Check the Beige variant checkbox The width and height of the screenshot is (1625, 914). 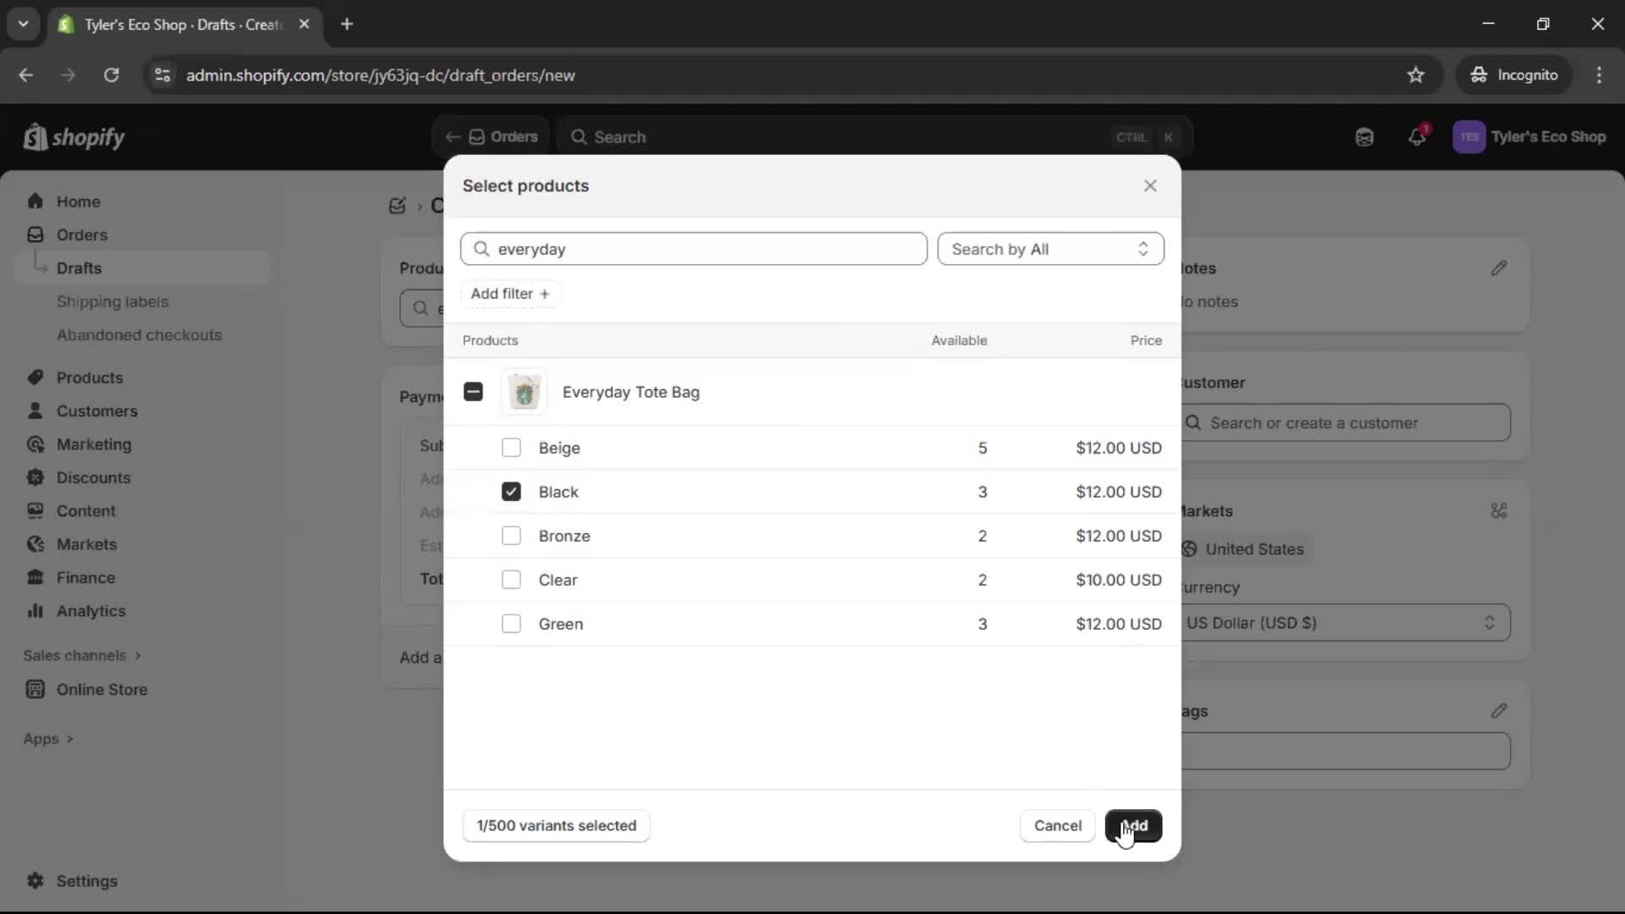click(512, 448)
